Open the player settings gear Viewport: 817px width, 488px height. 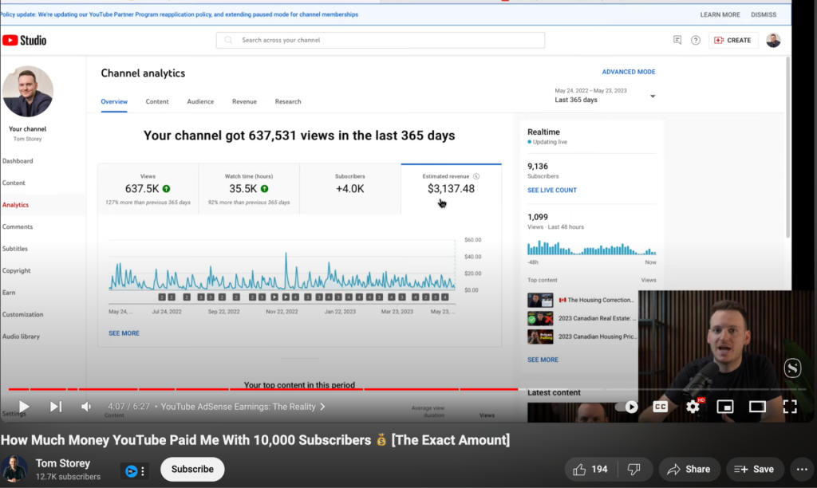(x=693, y=406)
